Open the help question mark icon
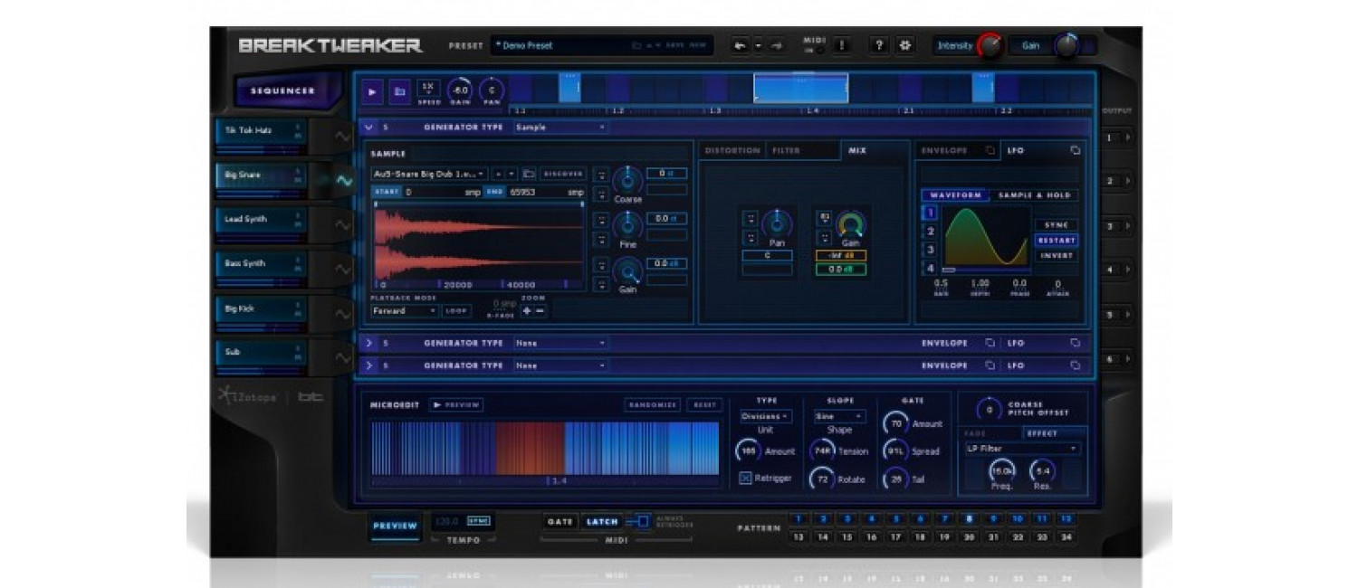Image resolution: width=1358 pixels, height=588 pixels. pos(879,45)
